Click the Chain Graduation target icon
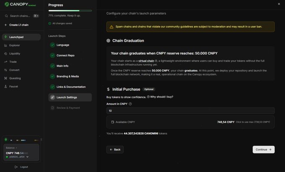Image resolution: width=285 pixels, height=172 pixels. tap(108, 41)
